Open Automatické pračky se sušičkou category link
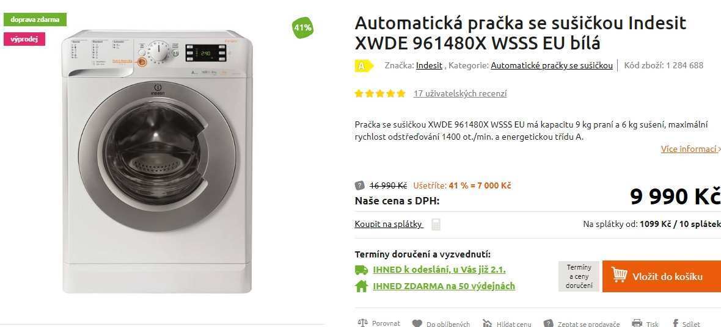 click(551, 65)
